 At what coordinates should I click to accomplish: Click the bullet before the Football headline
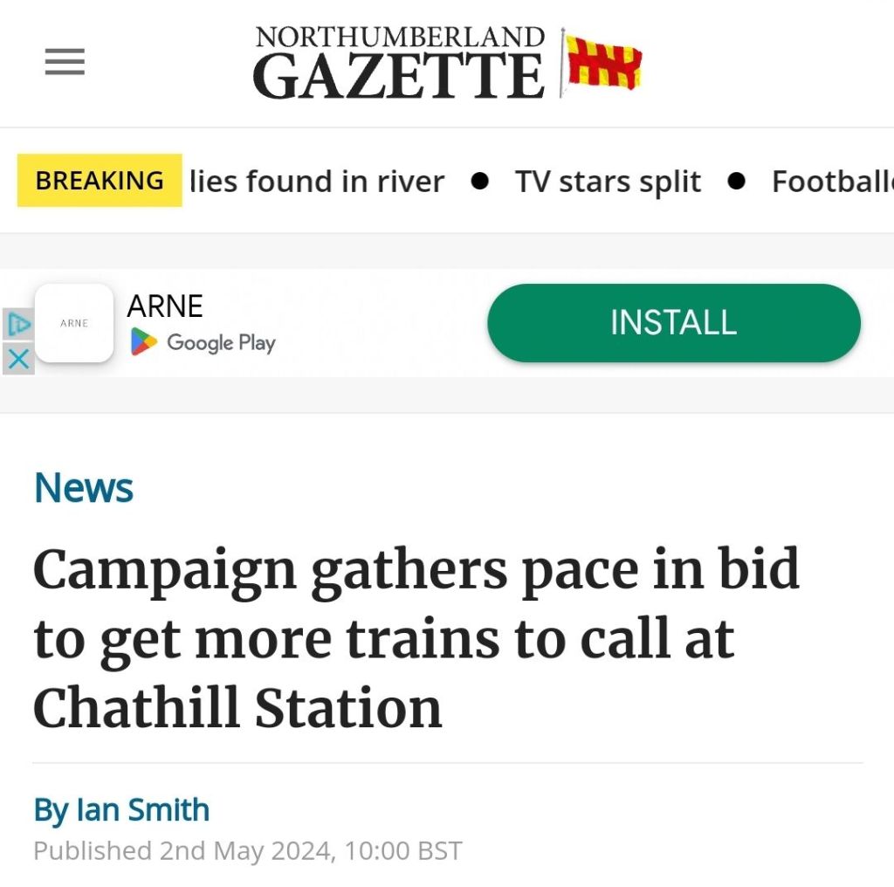coord(737,182)
